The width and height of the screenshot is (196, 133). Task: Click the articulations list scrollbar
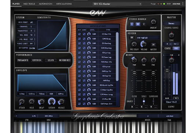117,56
